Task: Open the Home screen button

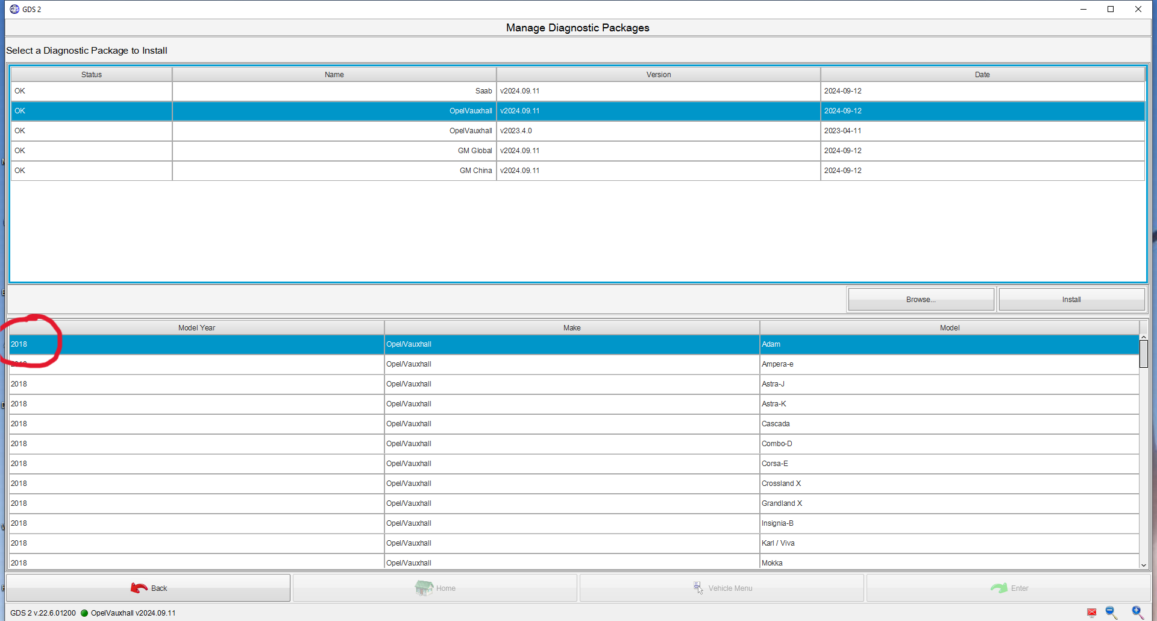Action: pyautogui.click(x=435, y=588)
